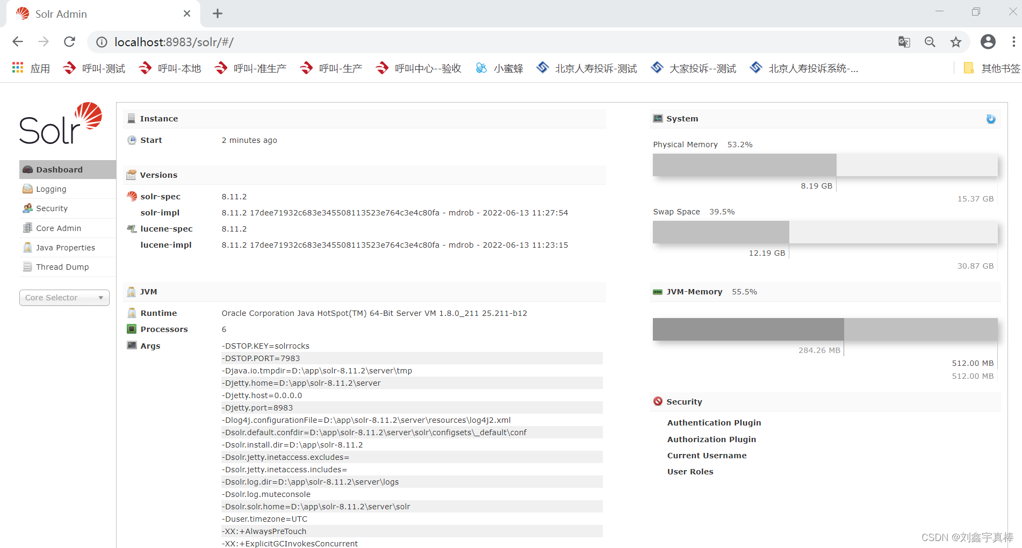Click the JVM jar icon
The image size is (1022, 548).
tap(131, 292)
